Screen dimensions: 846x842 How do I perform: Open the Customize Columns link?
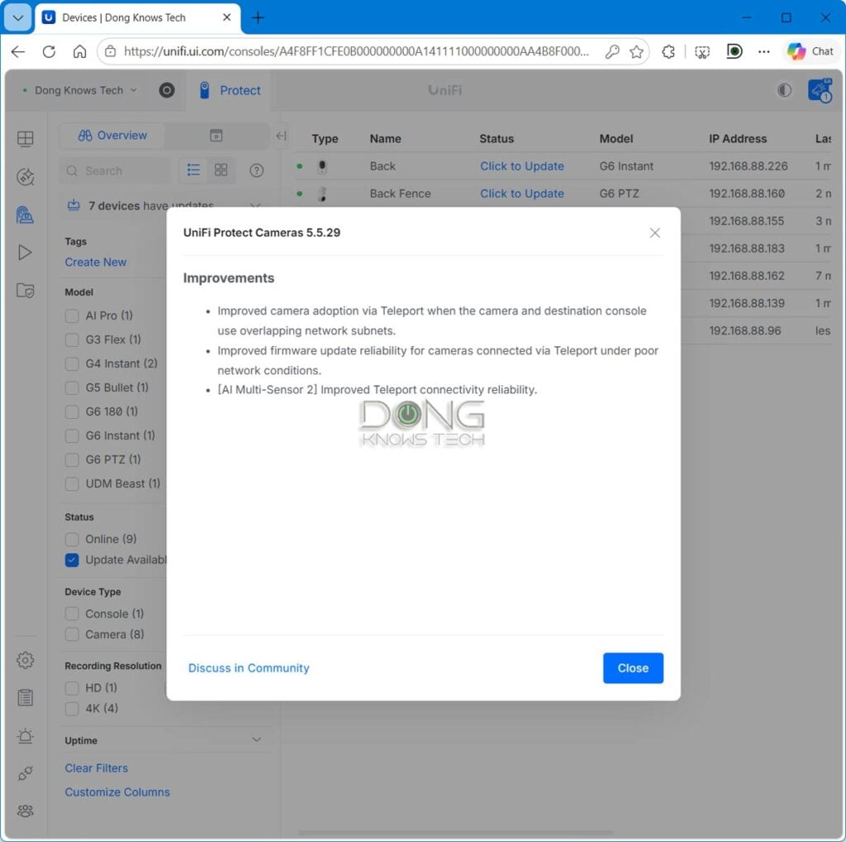[117, 792]
